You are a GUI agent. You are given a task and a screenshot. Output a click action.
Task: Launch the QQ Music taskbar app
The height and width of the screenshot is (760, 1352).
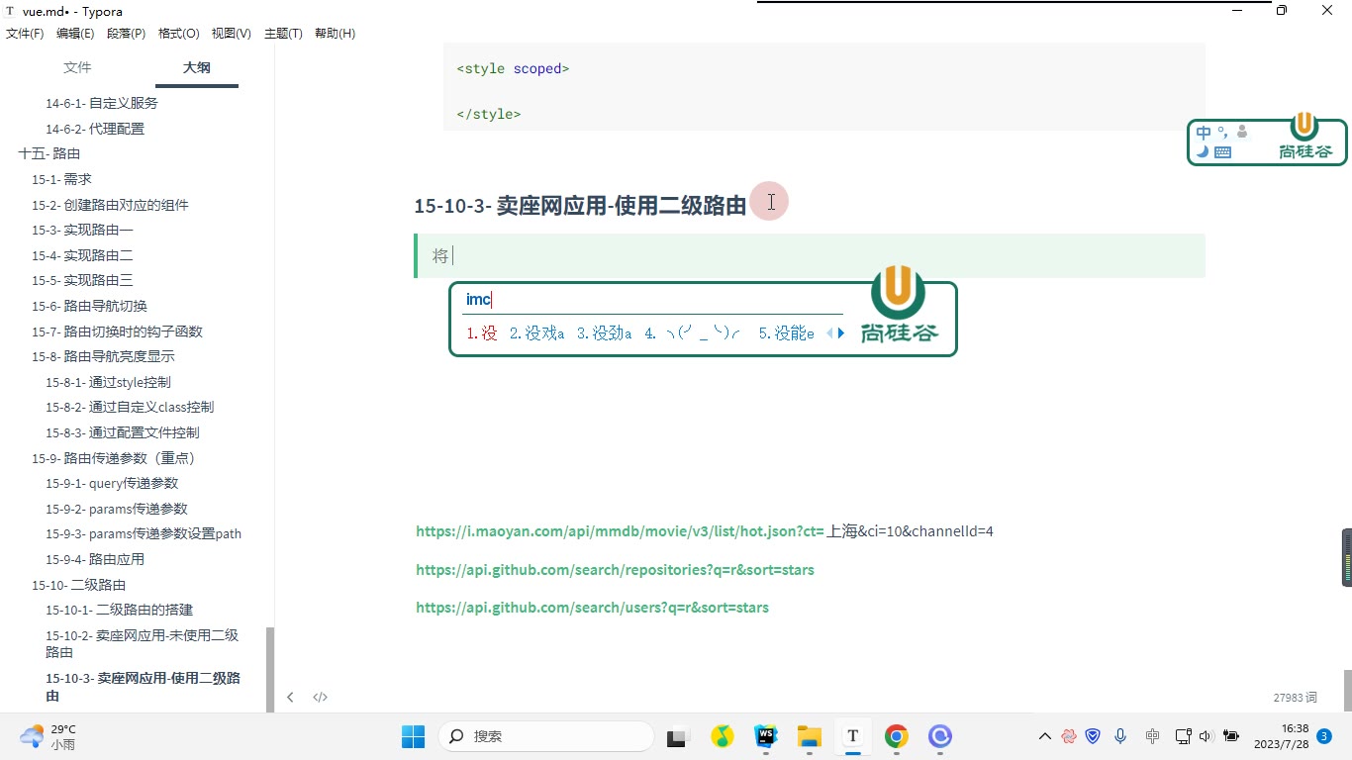tap(723, 736)
